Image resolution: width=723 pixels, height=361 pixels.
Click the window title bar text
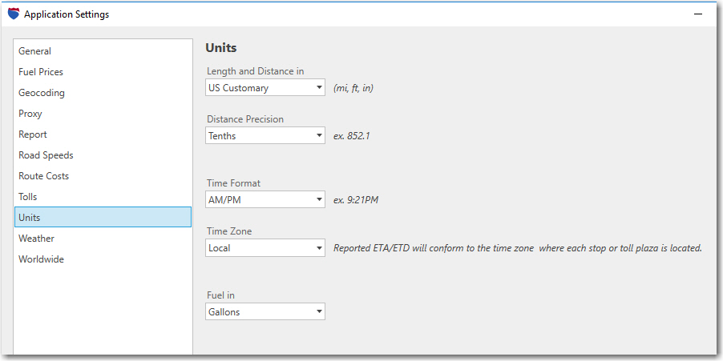pyautogui.click(x=67, y=14)
